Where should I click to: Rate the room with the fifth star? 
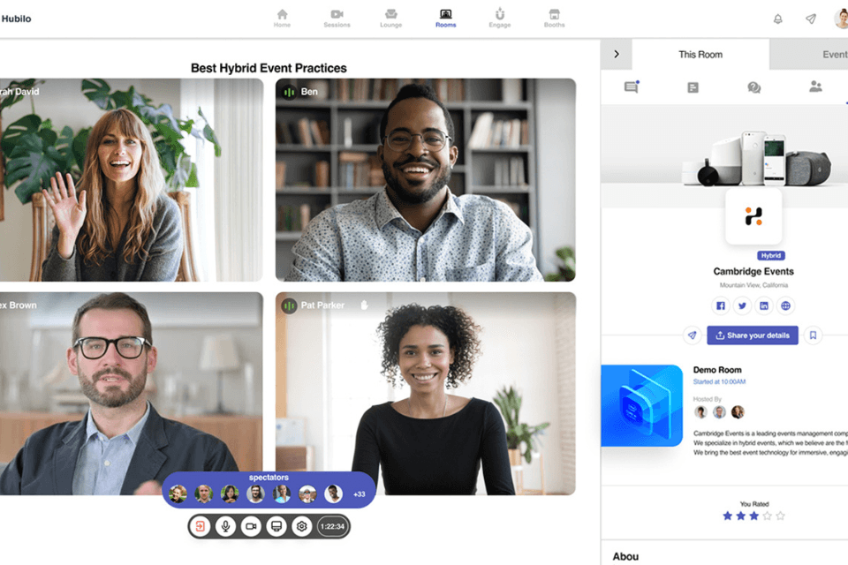[x=780, y=516]
